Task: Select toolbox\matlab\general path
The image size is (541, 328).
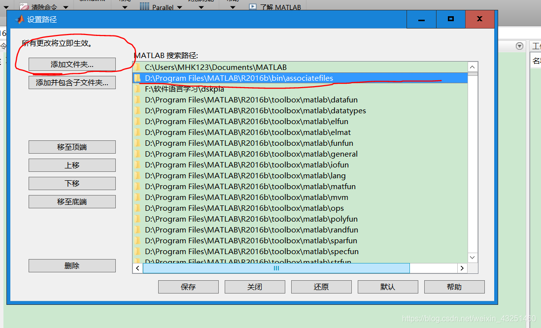Action: [x=300, y=154]
